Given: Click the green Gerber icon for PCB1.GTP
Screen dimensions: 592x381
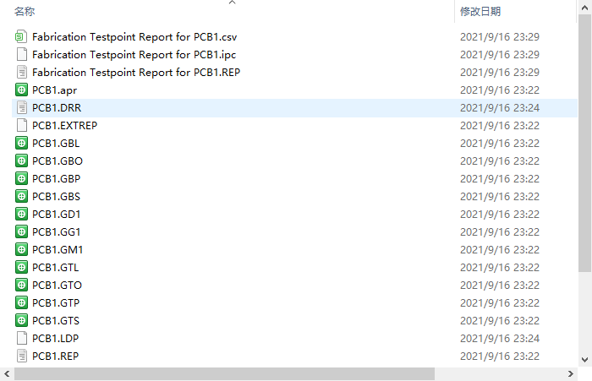Looking at the screenshot, I should 21,302.
